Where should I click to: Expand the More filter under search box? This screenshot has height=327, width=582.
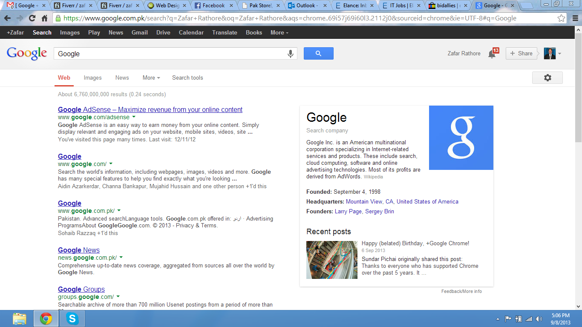(151, 77)
